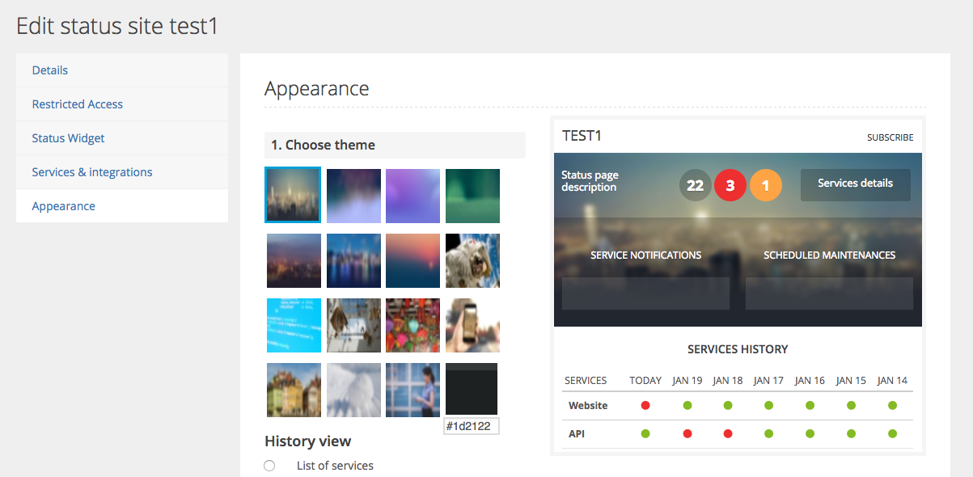Click API green dot under JAN 16

[x=810, y=433]
